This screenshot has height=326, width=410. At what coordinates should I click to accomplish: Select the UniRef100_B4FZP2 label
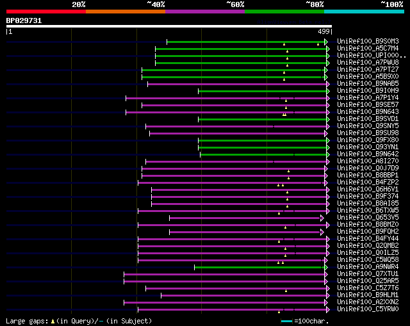point(368,183)
